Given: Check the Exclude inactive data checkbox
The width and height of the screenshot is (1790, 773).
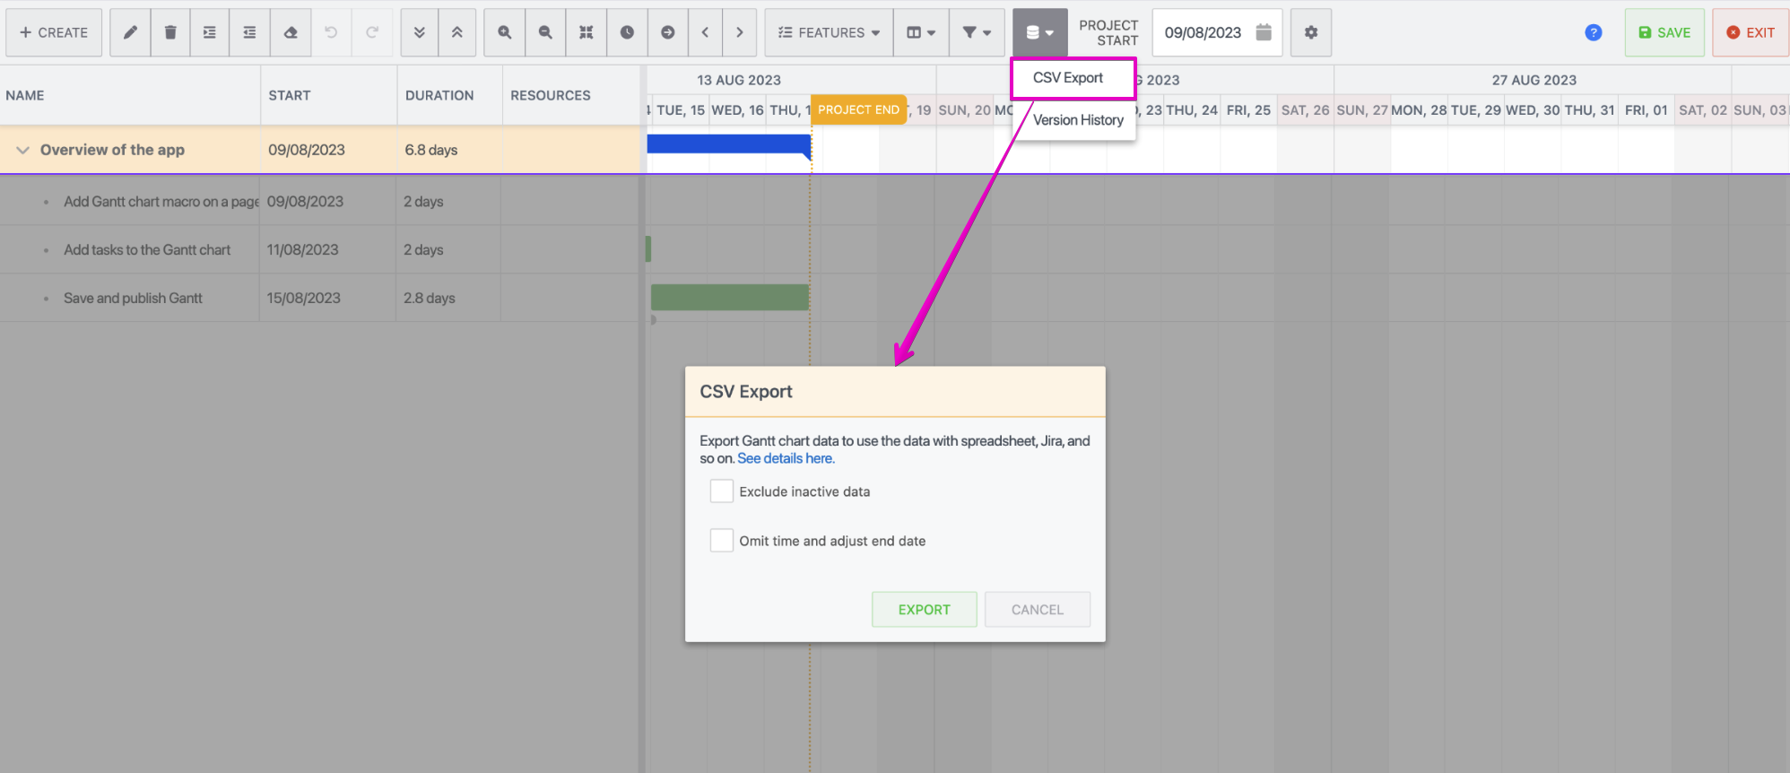Looking at the screenshot, I should pyautogui.click(x=721, y=491).
